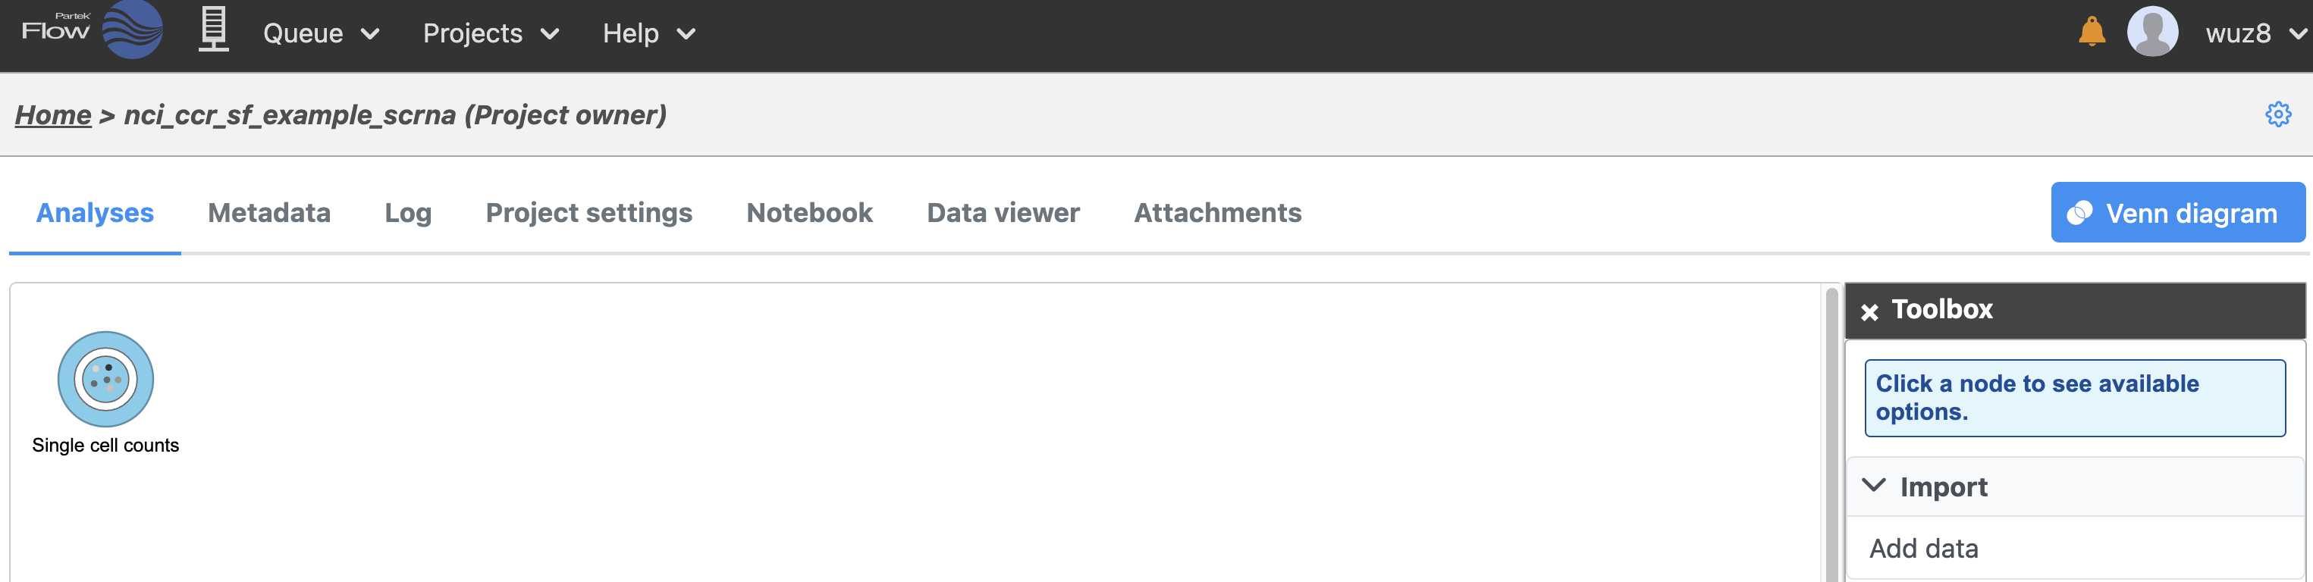The width and height of the screenshot is (2313, 582).
Task: Go to the Notebook tab
Action: 809,212
